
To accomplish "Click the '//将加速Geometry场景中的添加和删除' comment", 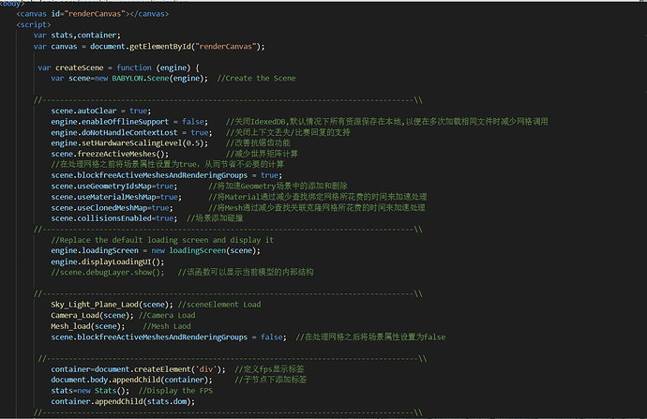I will pyautogui.click(x=278, y=186).
